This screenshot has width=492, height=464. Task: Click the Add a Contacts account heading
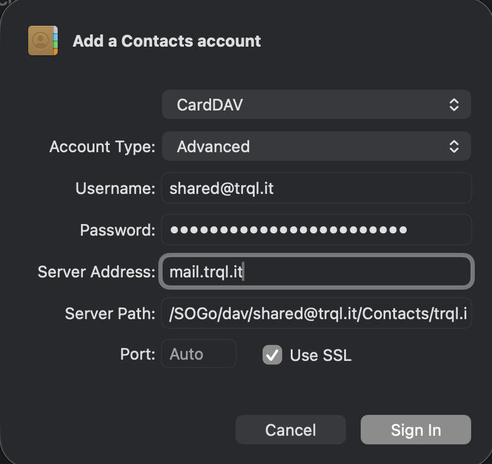tap(167, 41)
